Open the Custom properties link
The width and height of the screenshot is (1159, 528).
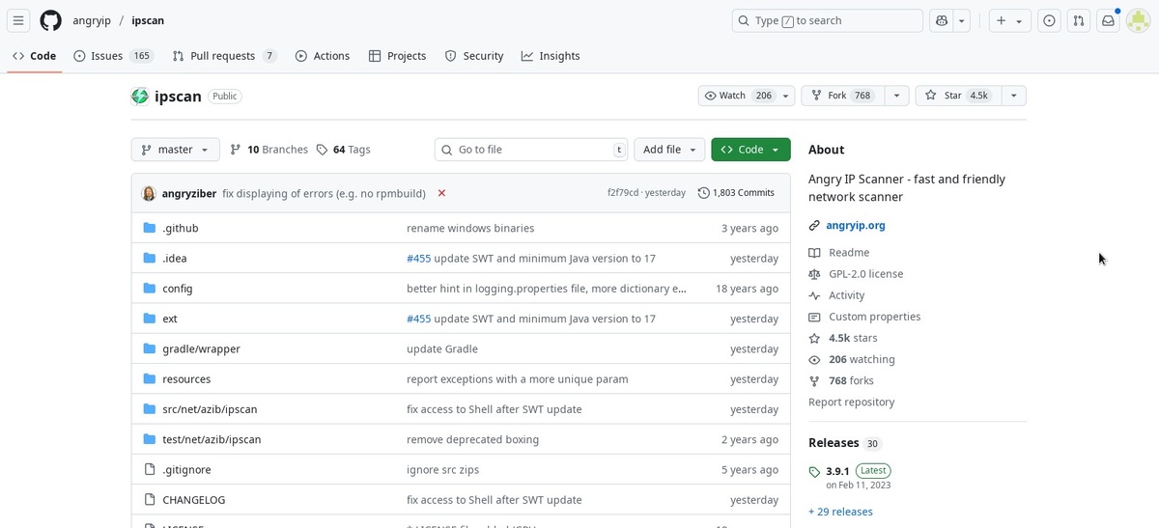pyautogui.click(x=874, y=317)
